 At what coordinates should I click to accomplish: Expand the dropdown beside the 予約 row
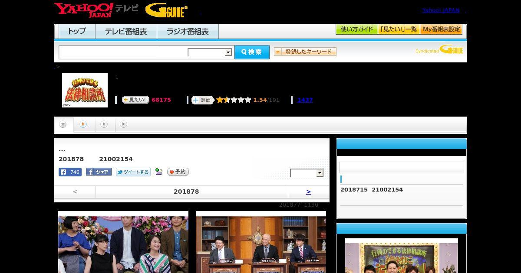[x=307, y=173]
